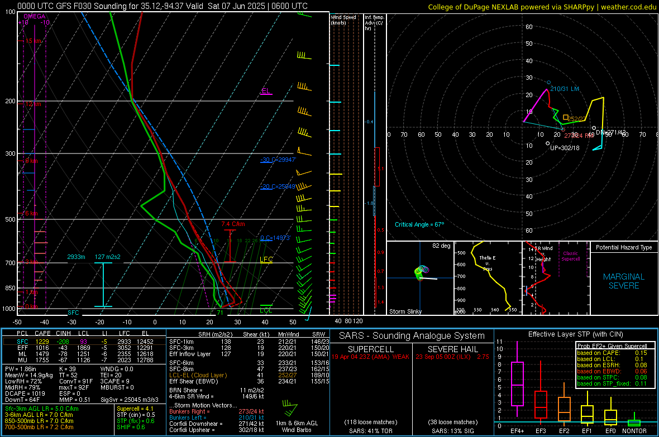Click the '210/31 LM' hodograph label

pyautogui.click(x=565, y=89)
